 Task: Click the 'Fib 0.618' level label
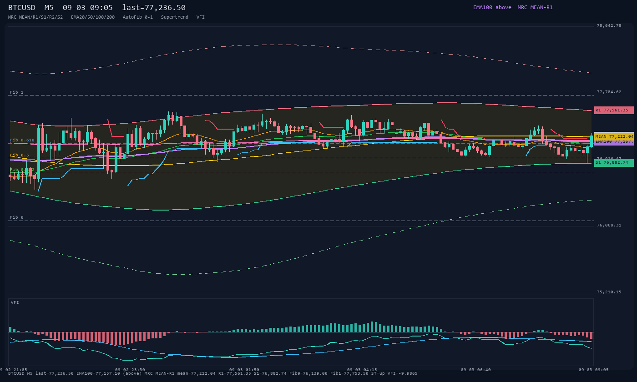[22, 140]
